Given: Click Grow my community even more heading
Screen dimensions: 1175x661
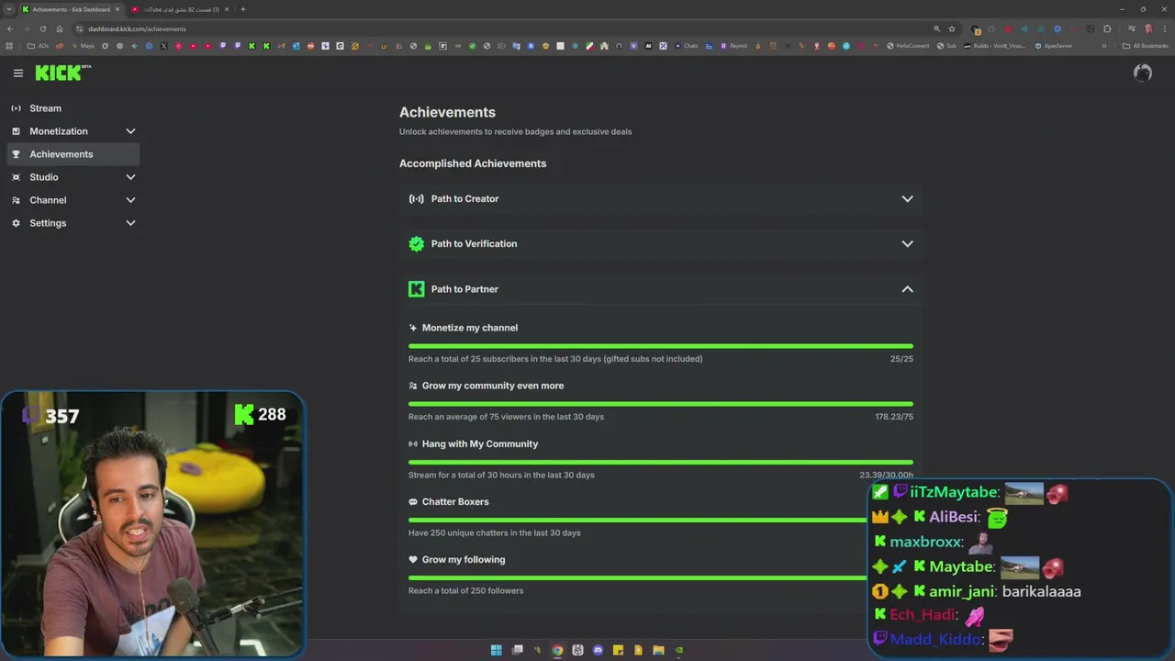Looking at the screenshot, I should (493, 386).
